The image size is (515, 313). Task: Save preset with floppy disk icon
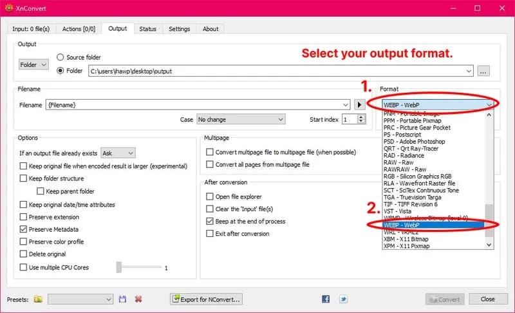pos(122,299)
